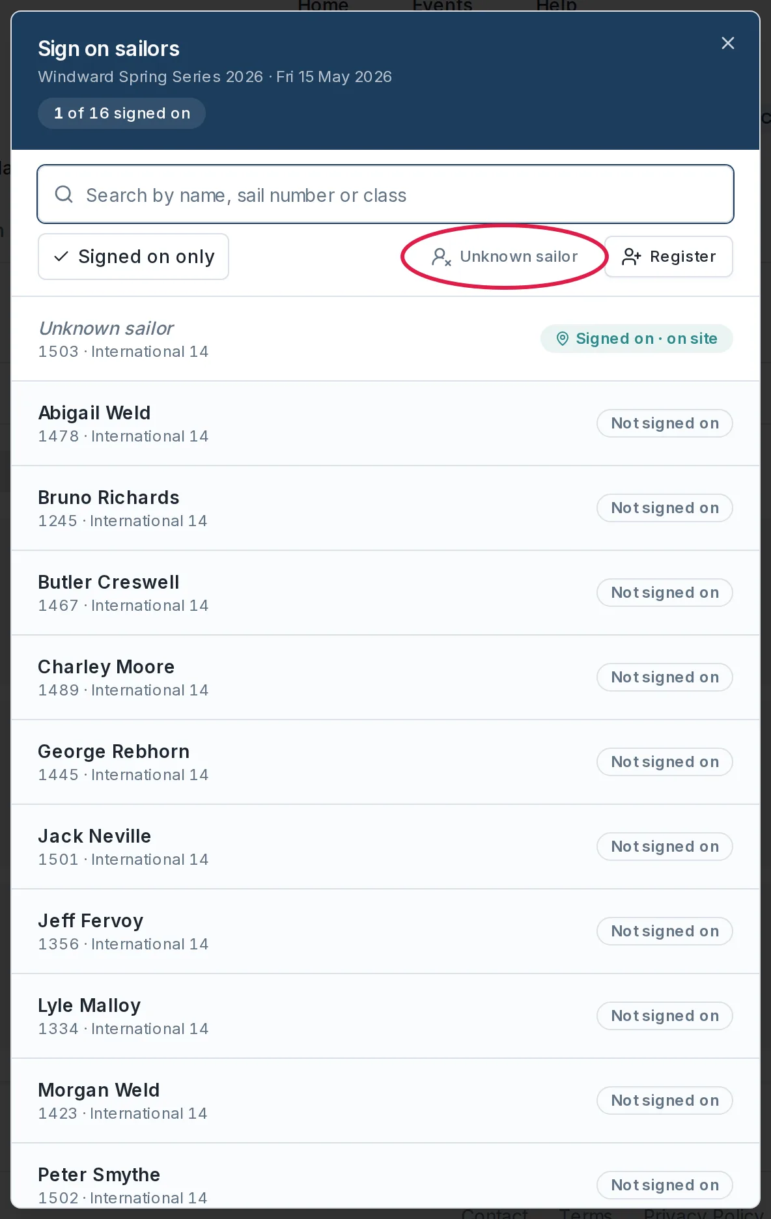This screenshot has height=1219, width=771.
Task: Click the search magnifier icon
Action: [x=64, y=194]
